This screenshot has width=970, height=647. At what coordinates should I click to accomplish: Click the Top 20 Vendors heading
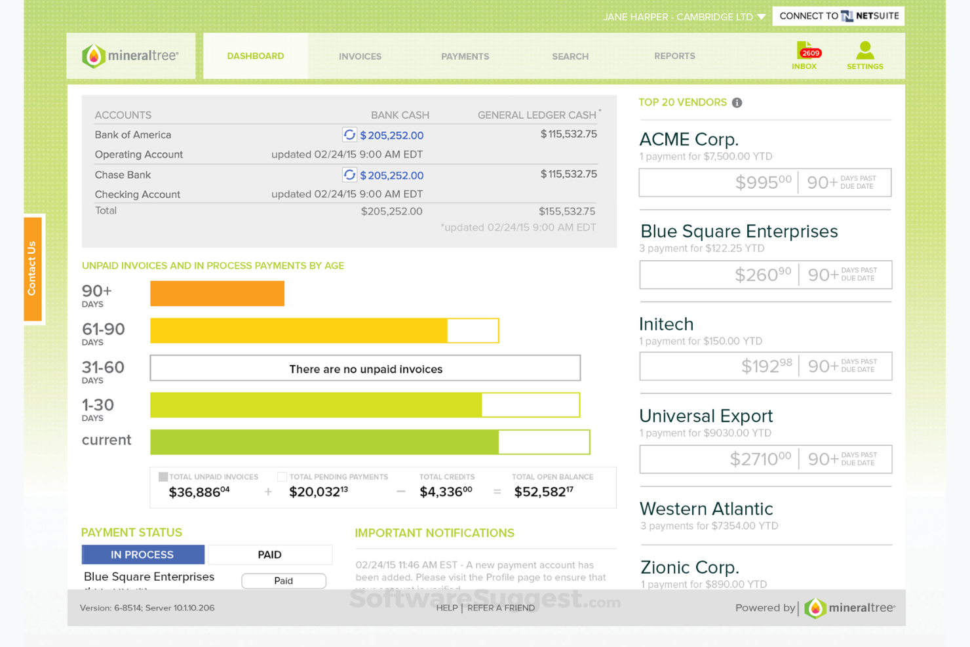click(x=682, y=103)
